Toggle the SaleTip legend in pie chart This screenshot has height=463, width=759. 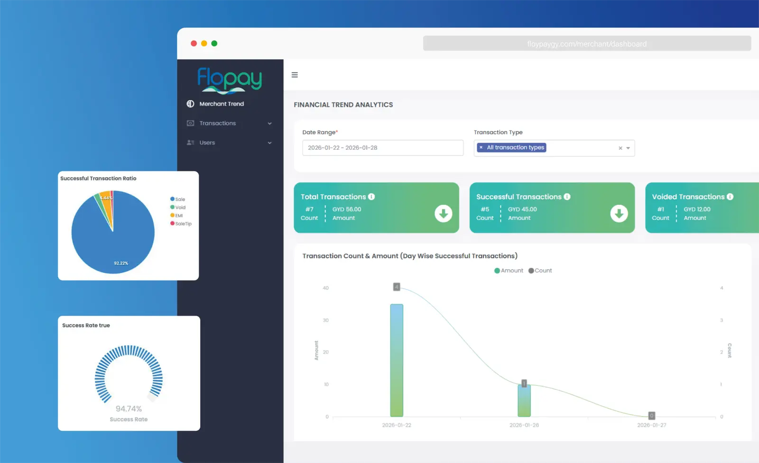click(181, 223)
